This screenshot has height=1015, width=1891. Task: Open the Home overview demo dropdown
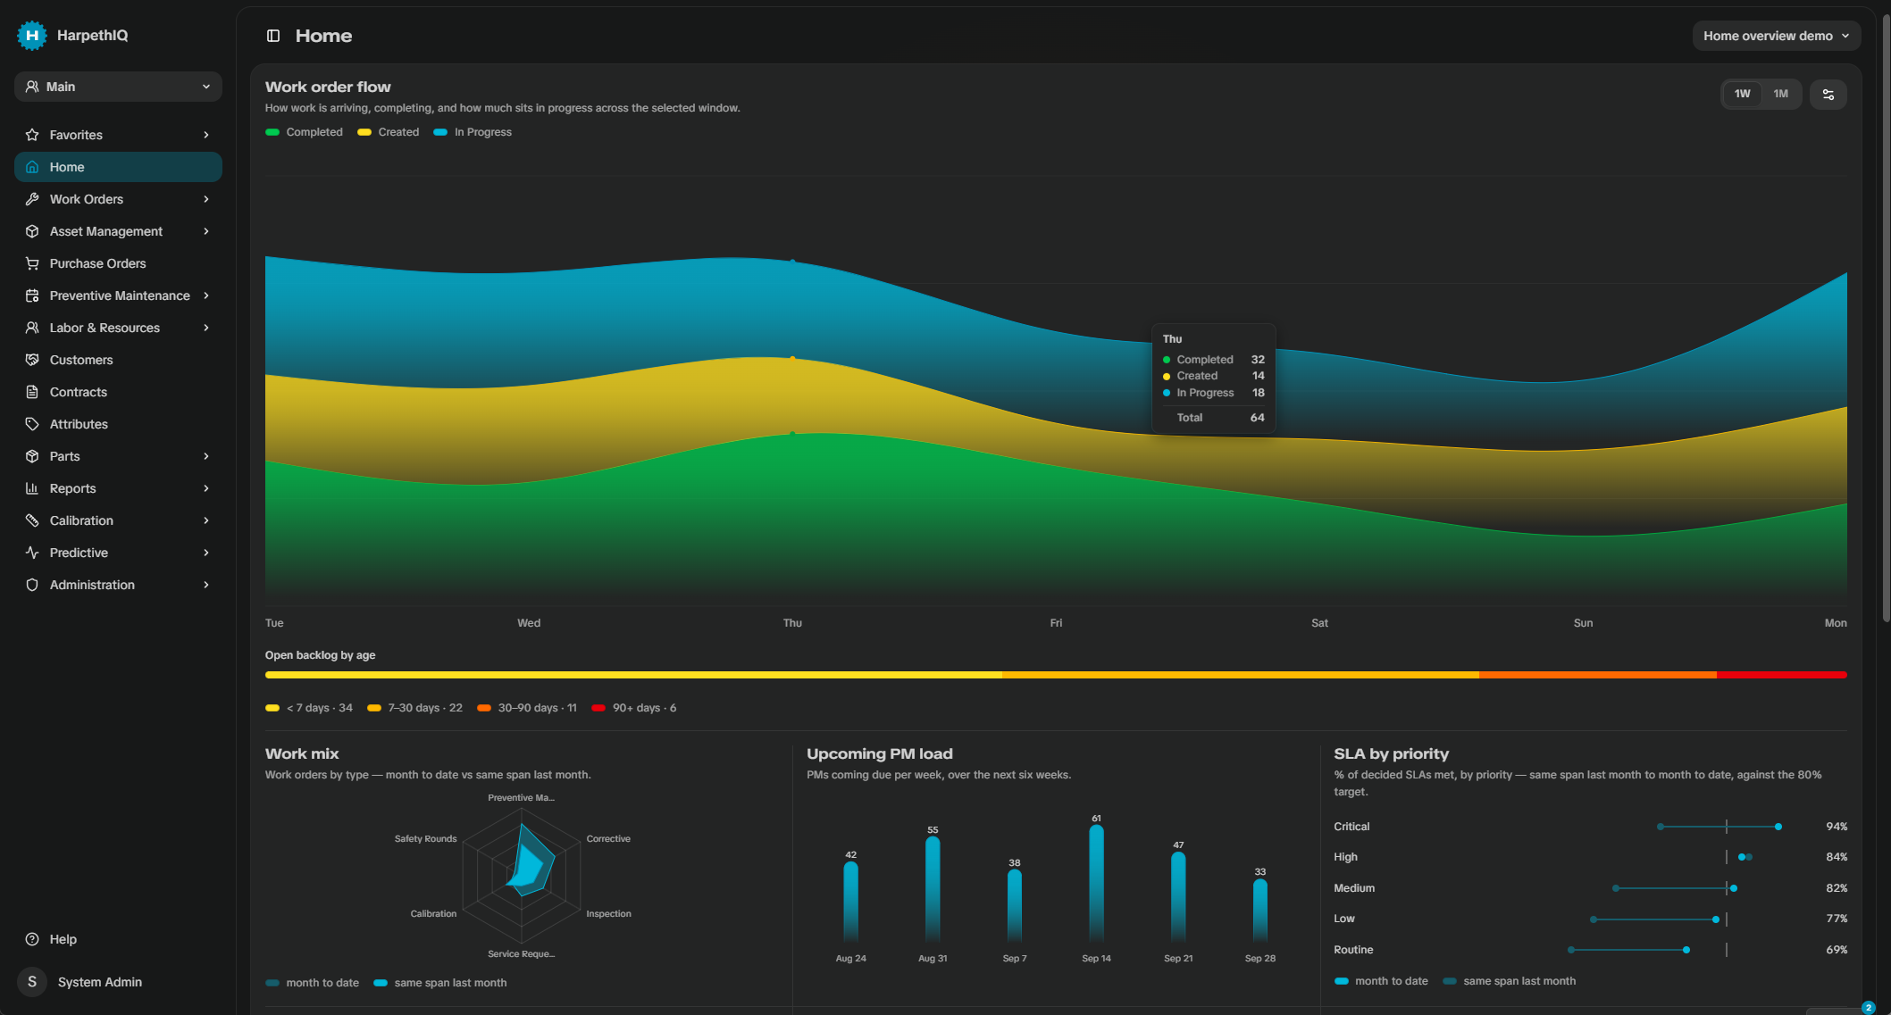pos(1777,36)
